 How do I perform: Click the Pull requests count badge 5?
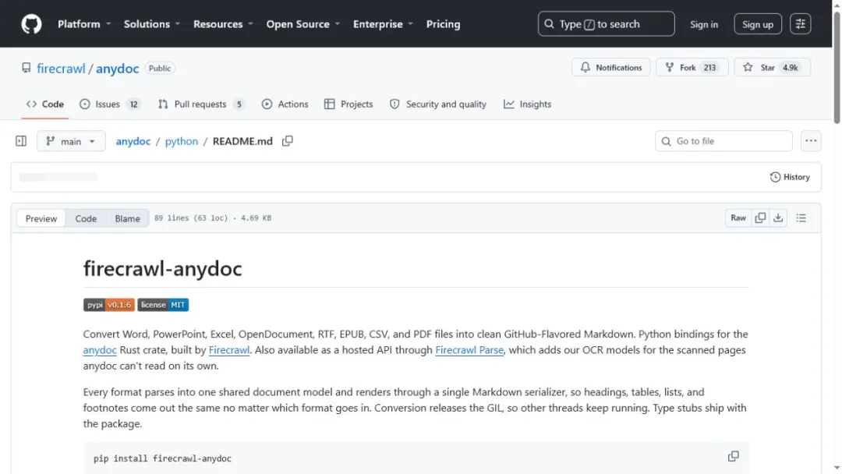coord(239,104)
